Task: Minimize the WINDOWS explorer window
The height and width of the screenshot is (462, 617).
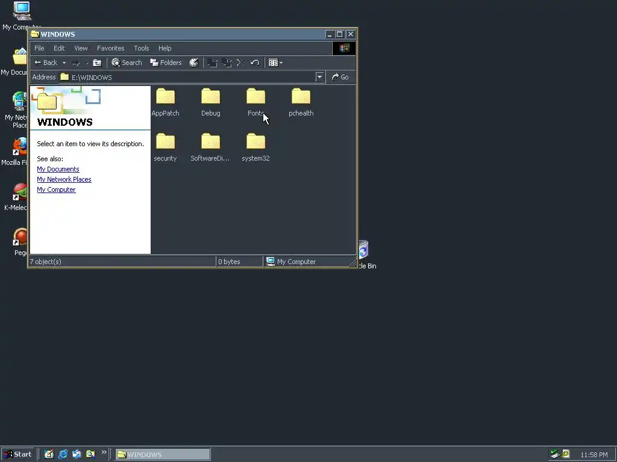Action: point(330,34)
